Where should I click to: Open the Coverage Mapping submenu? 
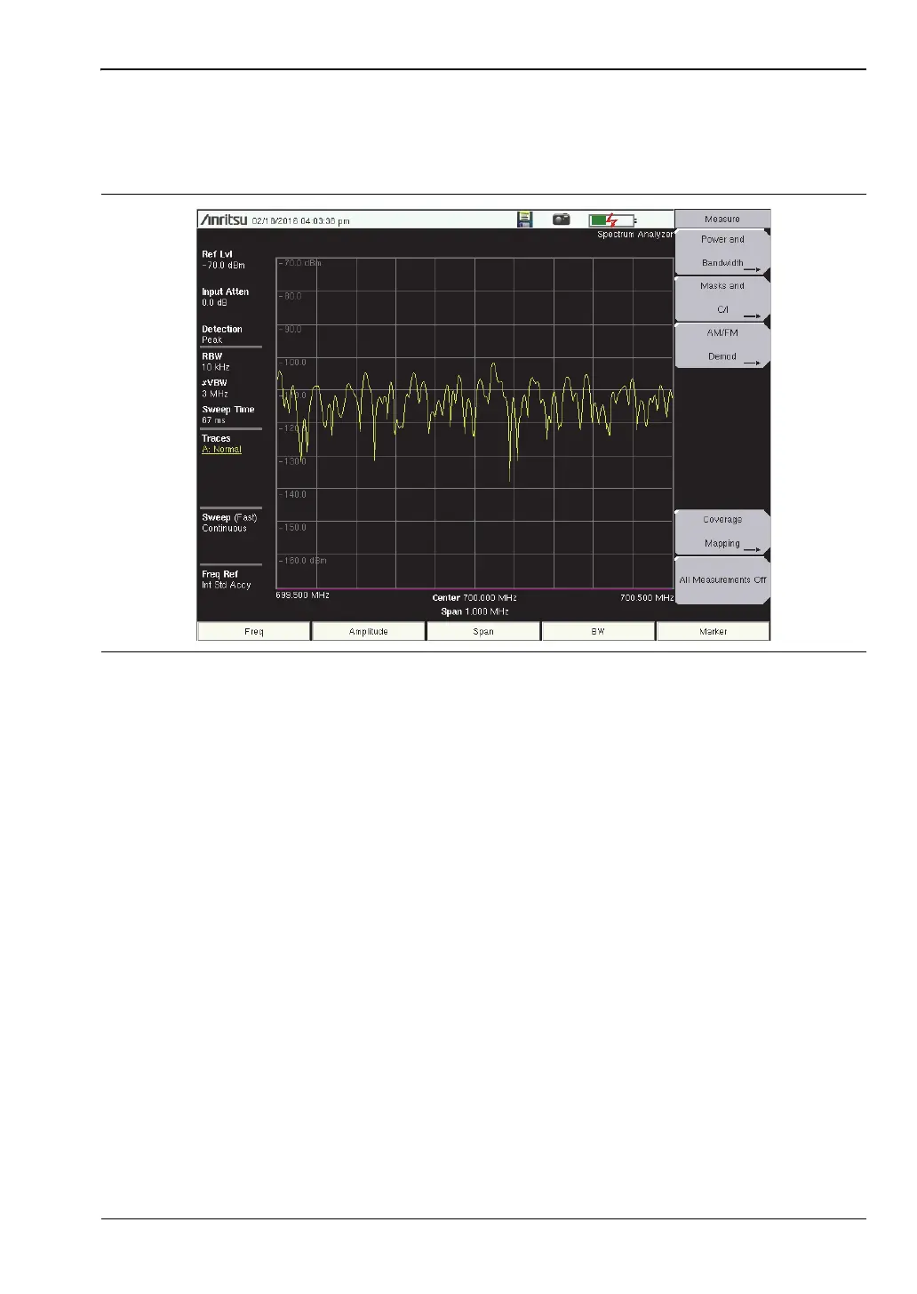pos(722,531)
